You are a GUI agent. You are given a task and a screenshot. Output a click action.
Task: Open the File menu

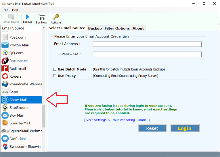tap(6, 10)
